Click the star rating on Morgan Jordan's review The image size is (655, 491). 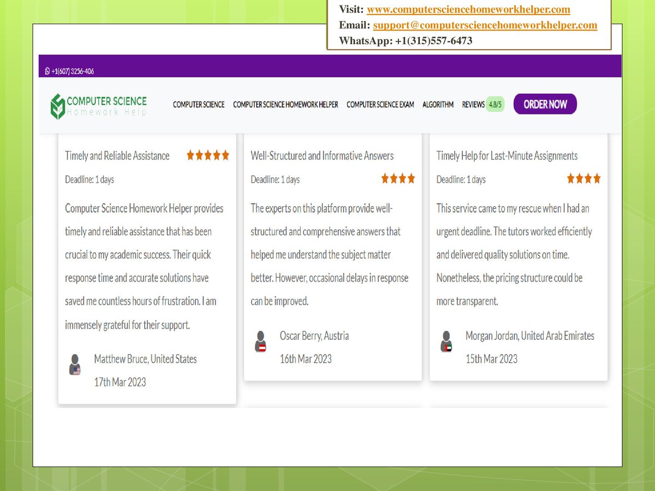click(x=583, y=178)
